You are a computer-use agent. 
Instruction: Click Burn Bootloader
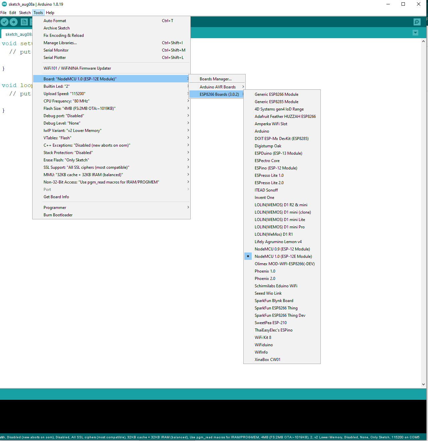click(x=111, y=215)
